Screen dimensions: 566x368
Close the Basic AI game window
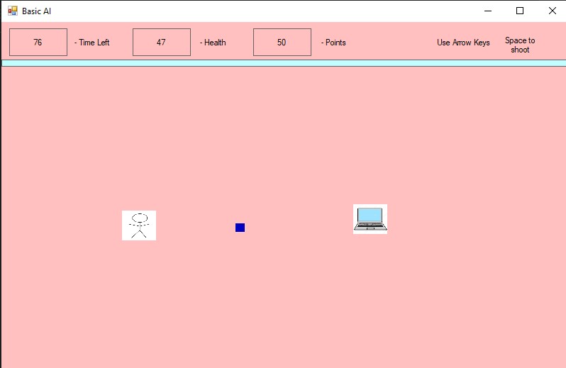coord(552,11)
